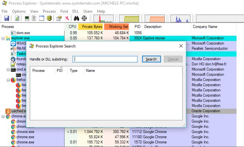Open the Users menu
This screenshot has width=244, height=147.
[88, 11]
